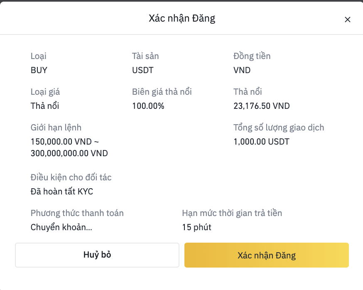
Task: Click the Biên giá thả nổi label
Action: (x=162, y=92)
